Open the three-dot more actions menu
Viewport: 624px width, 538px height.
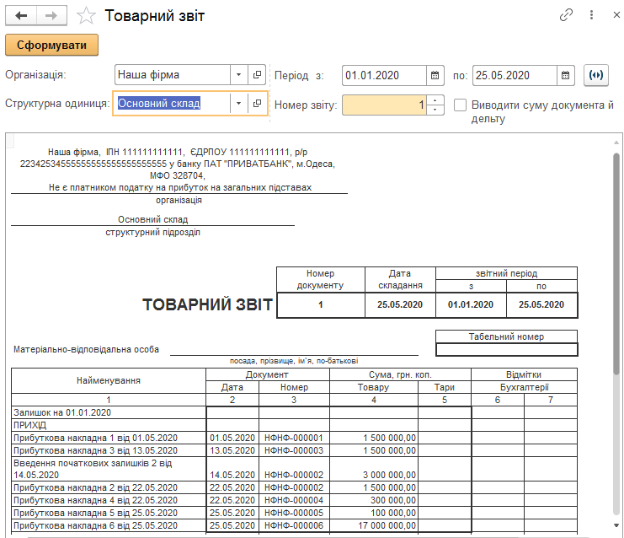click(x=591, y=15)
